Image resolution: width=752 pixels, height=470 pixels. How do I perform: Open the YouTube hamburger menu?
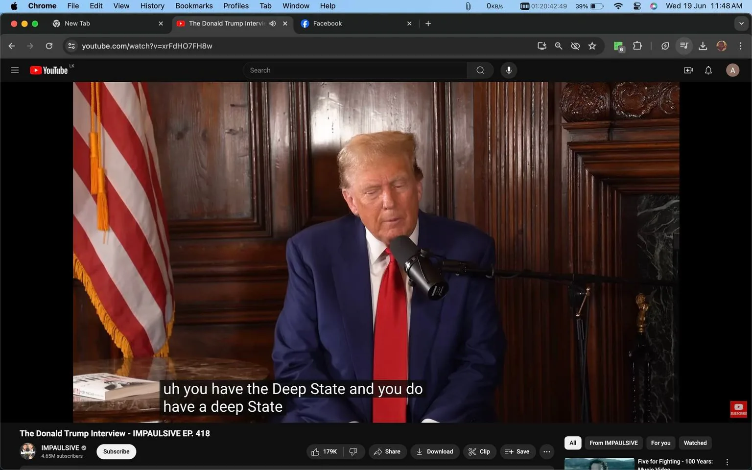coord(15,70)
